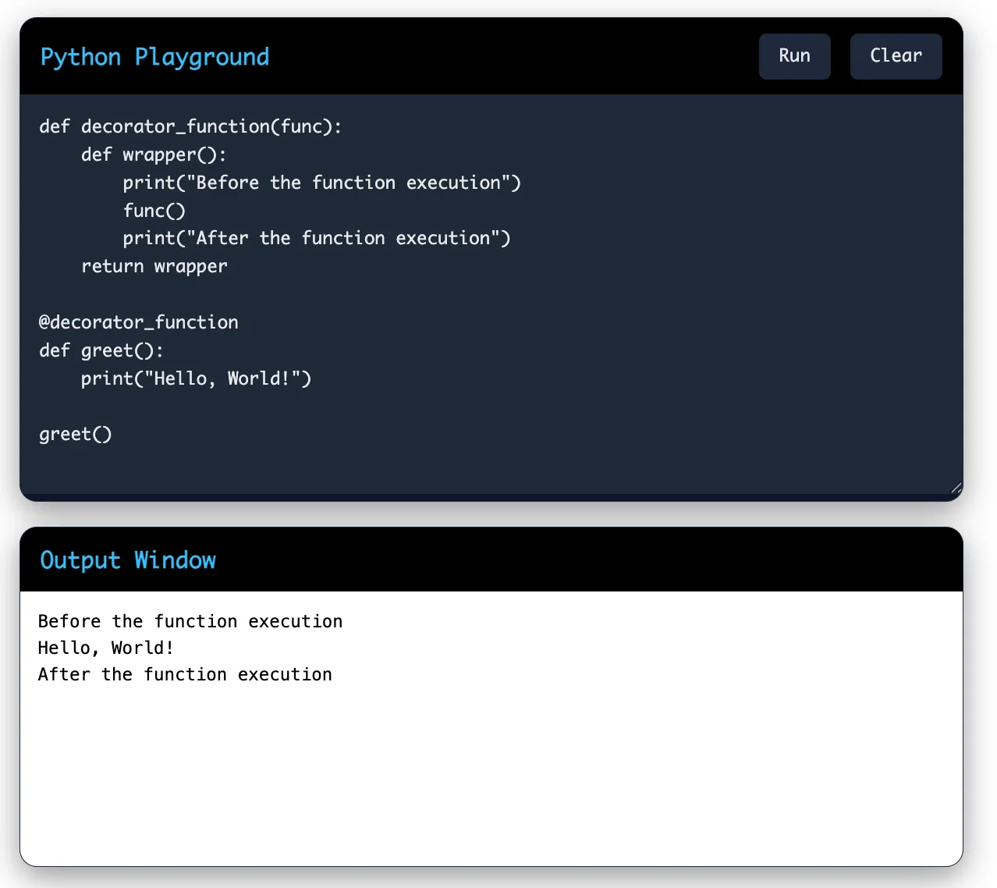Click the 'def greet():' code line
The width and height of the screenshot is (997, 888).
coord(101,350)
